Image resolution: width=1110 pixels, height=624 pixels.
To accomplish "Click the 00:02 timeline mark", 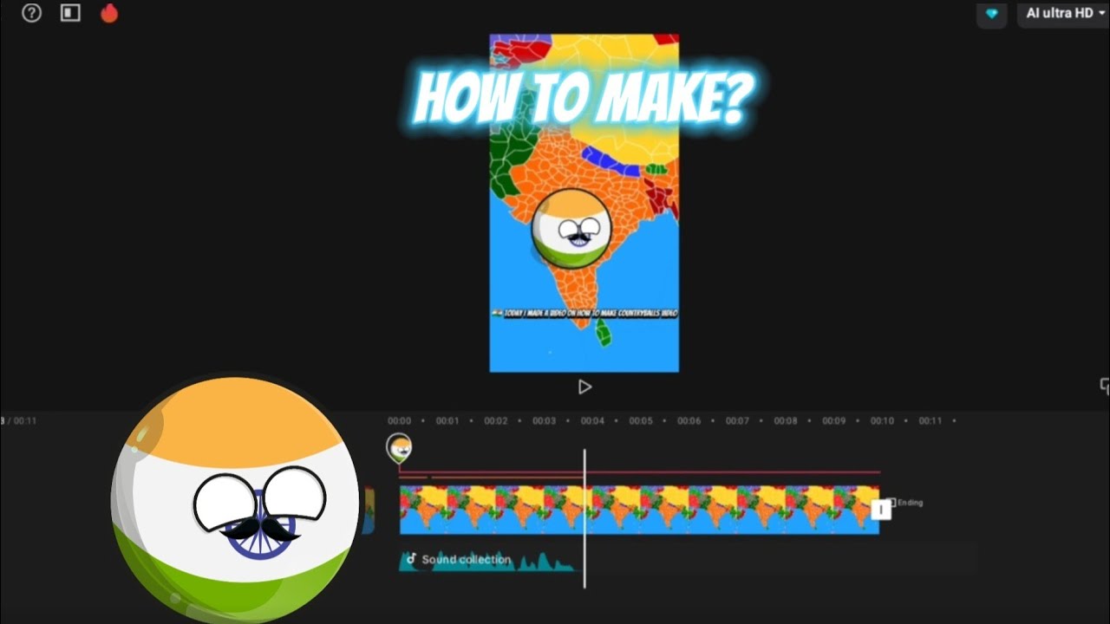I will click(x=496, y=421).
